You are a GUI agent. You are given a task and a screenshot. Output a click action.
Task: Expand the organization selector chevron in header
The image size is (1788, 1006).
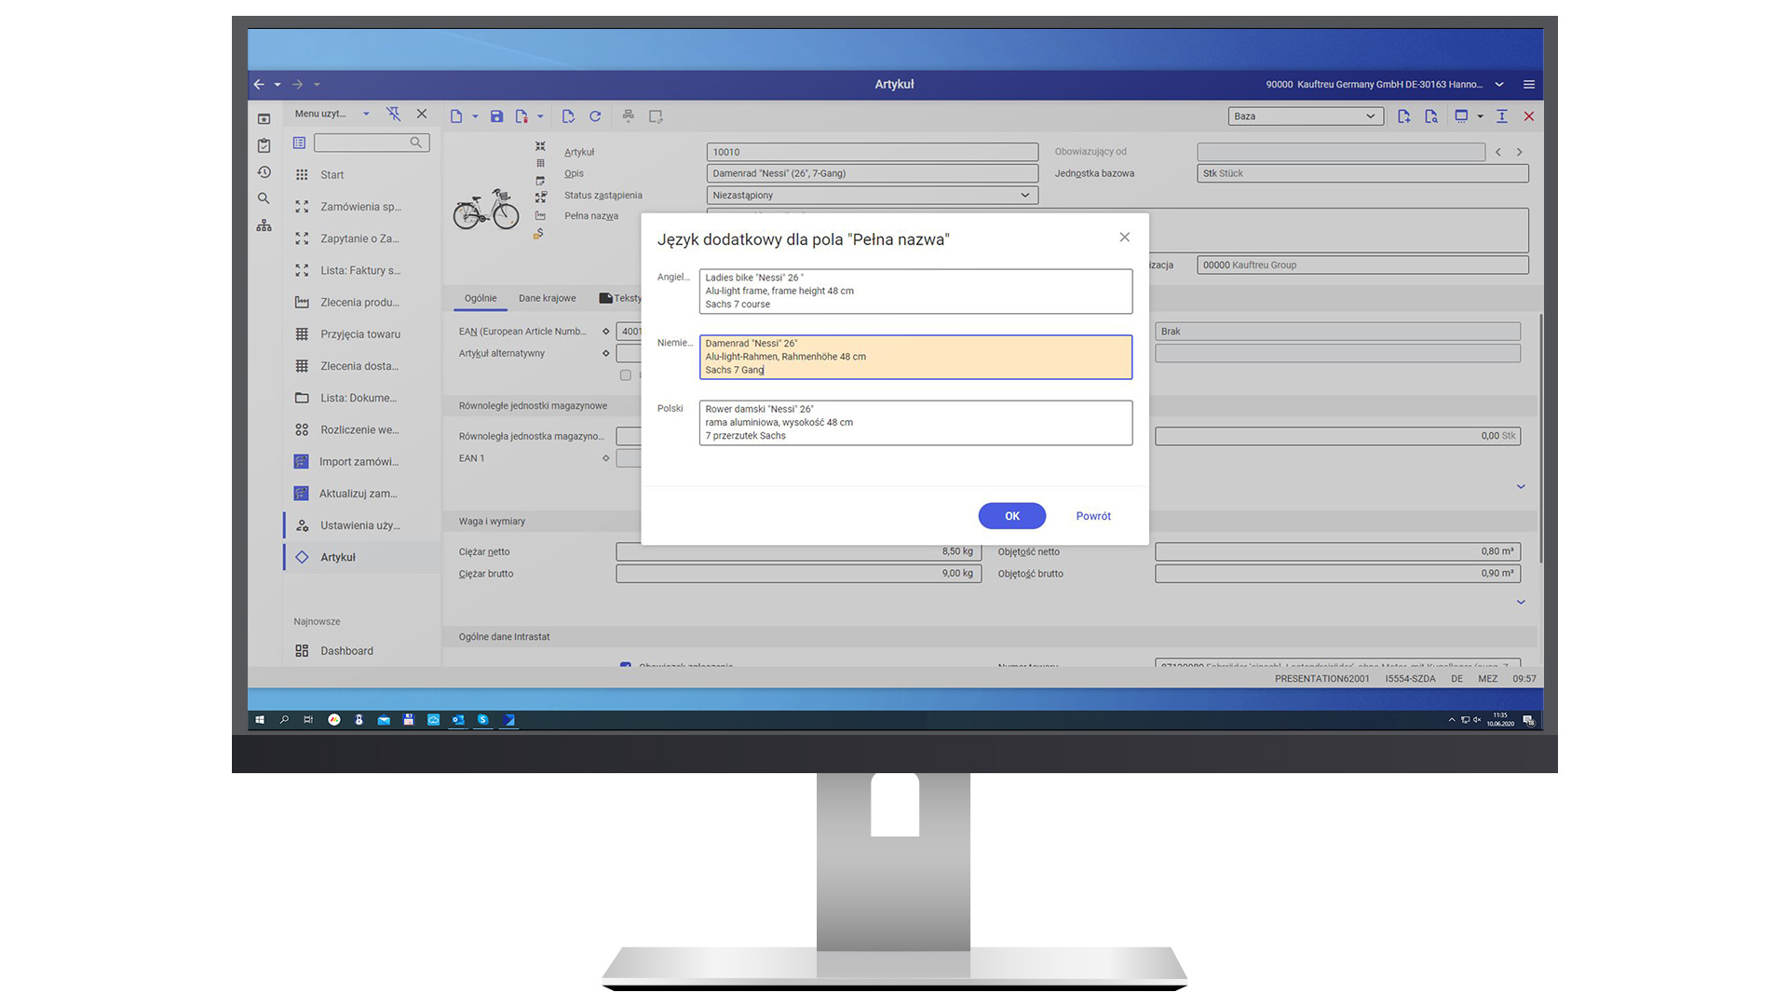pyautogui.click(x=1499, y=85)
